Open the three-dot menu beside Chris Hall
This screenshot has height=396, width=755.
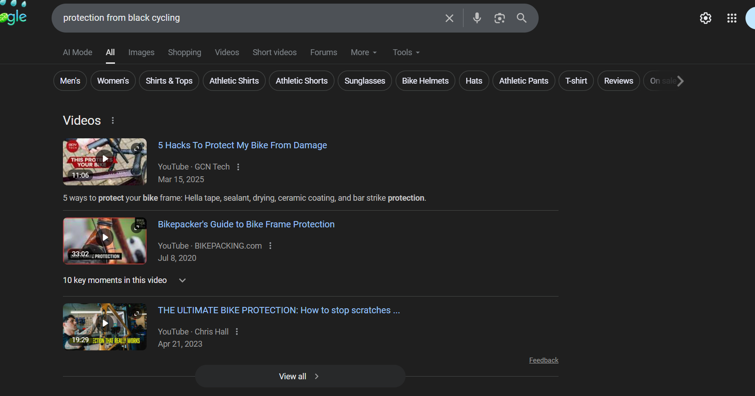pyautogui.click(x=237, y=331)
